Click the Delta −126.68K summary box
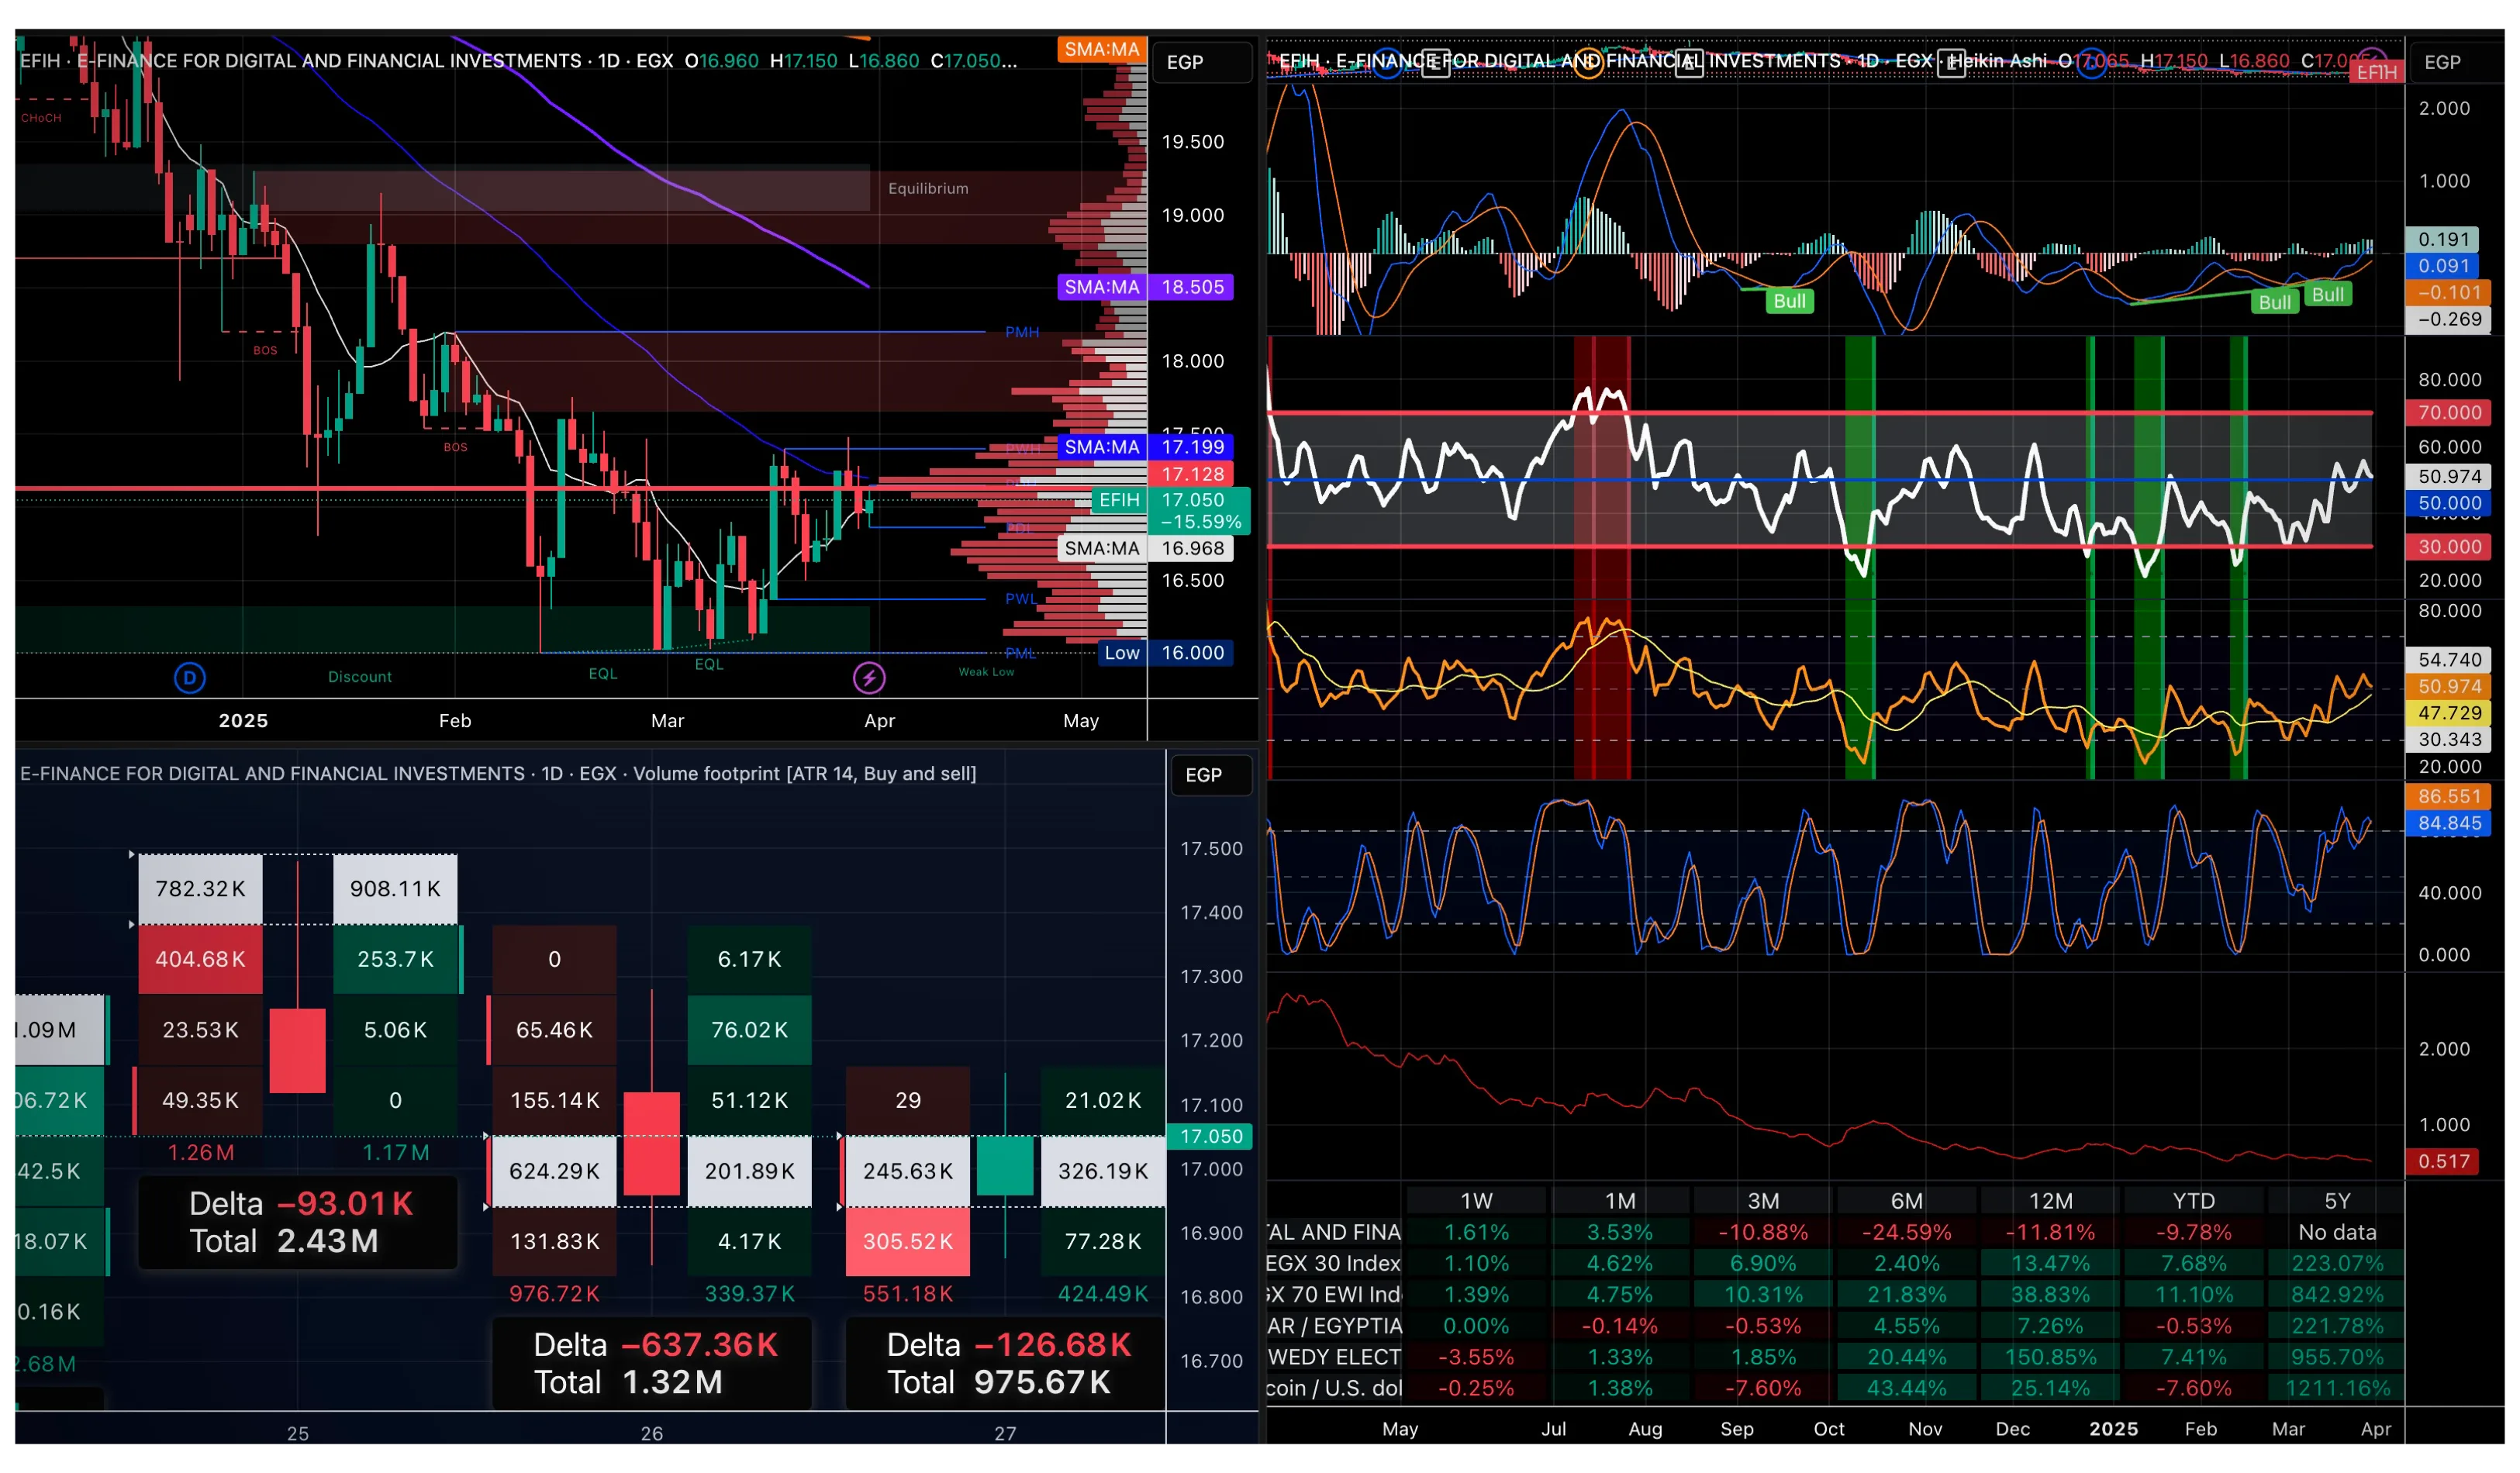2520x1473 pixels. coord(1006,1364)
